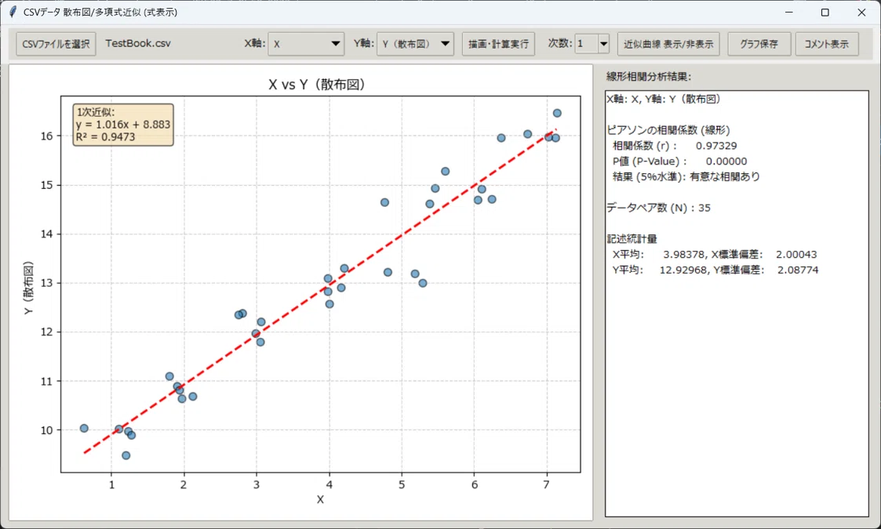881x529 pixels.
Task: Click the CSVファイルを選択 button
Action: tap(56, 44)
